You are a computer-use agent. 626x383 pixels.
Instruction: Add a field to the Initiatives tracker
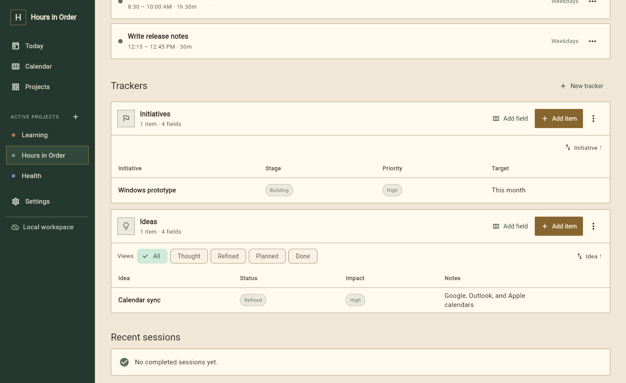(510, 119)
